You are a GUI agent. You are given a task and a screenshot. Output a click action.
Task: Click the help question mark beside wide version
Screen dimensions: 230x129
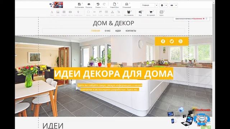click(206, 19)
